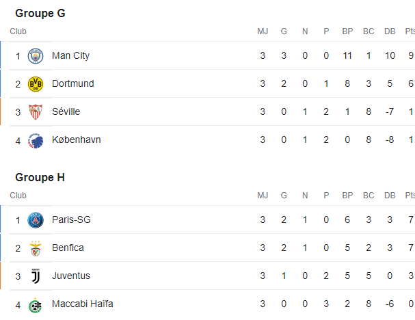Click the Benfica eagle crest
Viewport: 415px width, 320px height.
(x=35, y=248)
